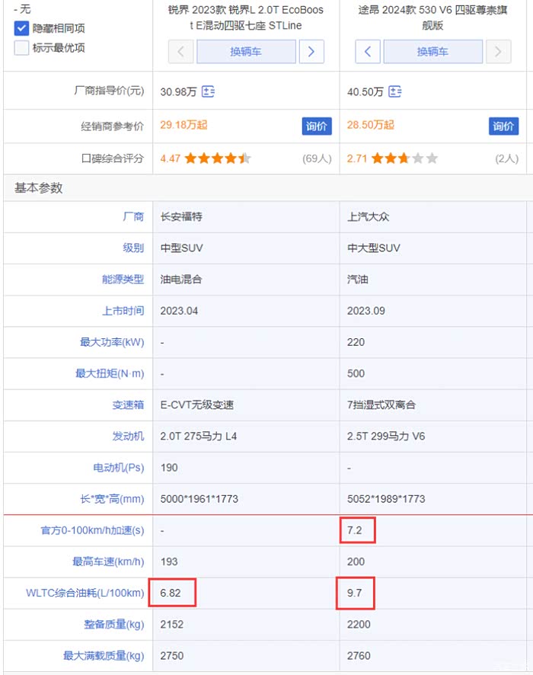Select the 7.2 acceleration value
This screenshot has height=675, width=533.
pos(355,530)
